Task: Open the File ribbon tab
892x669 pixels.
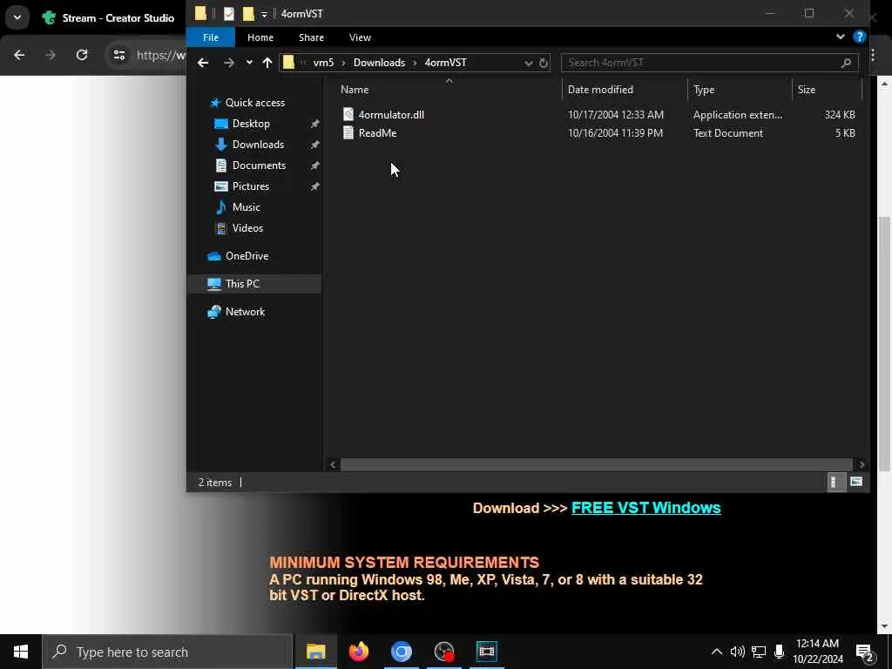Action: 211,37
